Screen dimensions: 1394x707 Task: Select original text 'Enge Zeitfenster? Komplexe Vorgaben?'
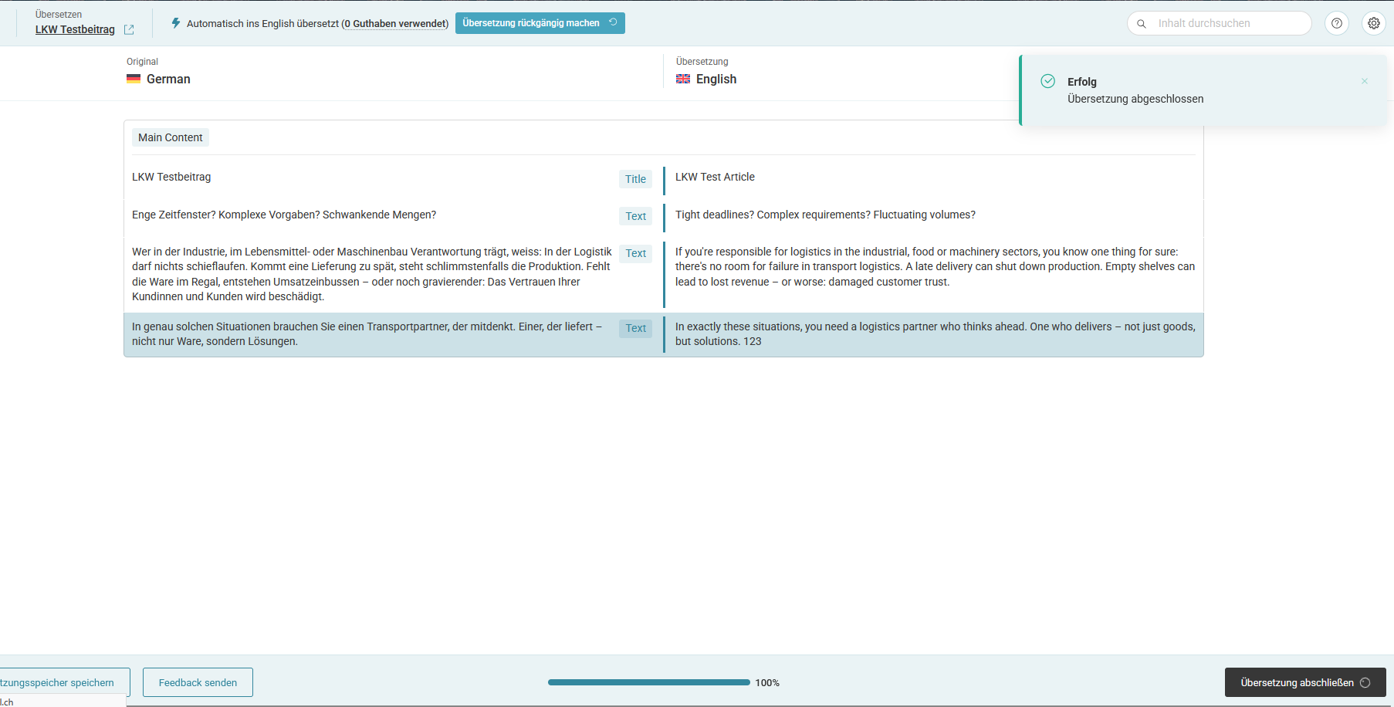(284, 215)
